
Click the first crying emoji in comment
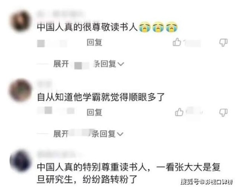pyautogui.click(x=145, y=27)
